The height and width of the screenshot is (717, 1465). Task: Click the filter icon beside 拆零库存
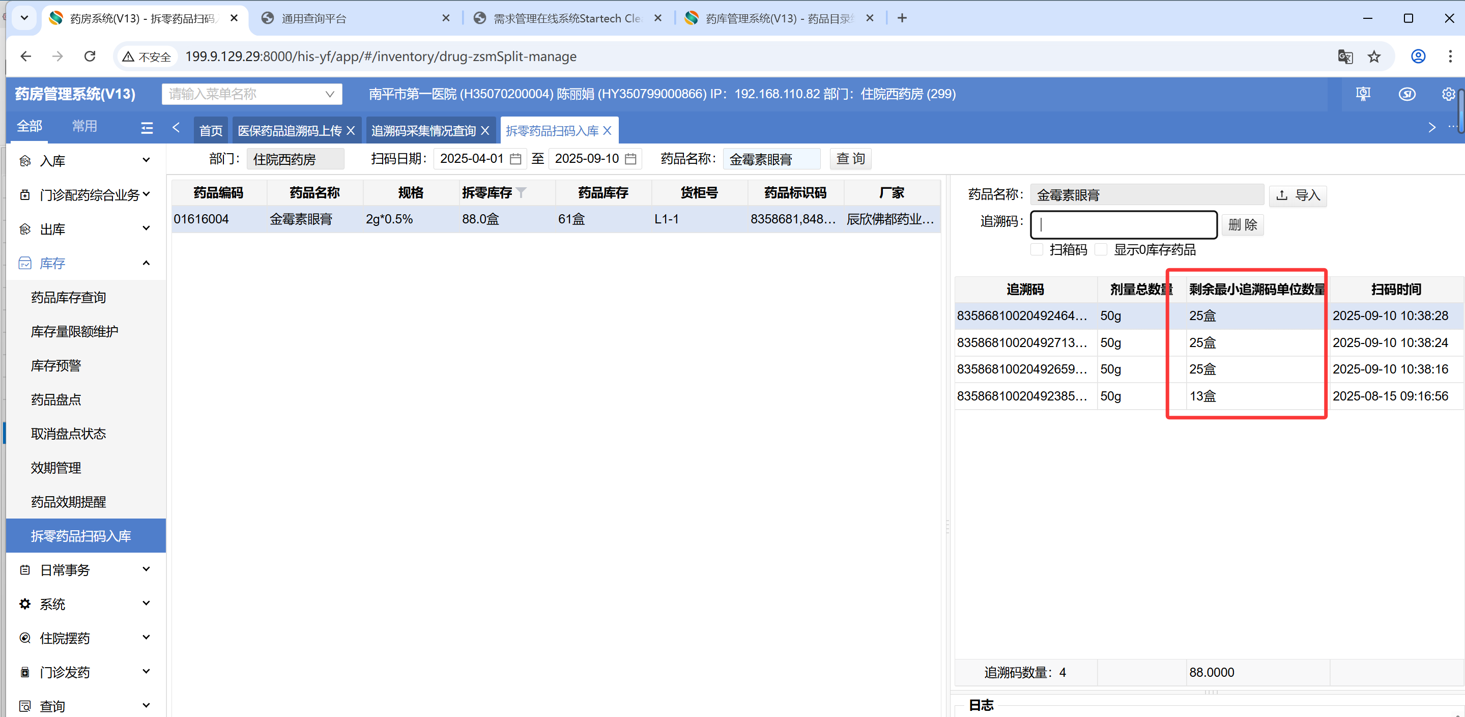tap(522, 193)
